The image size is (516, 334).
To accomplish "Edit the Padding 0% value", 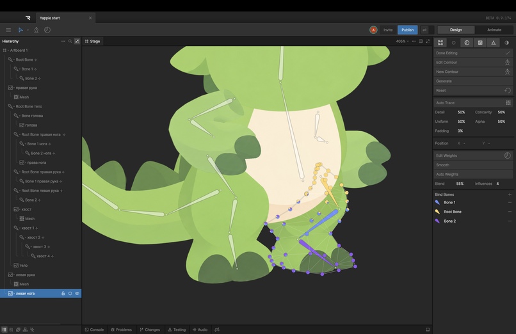I will 460,131.
